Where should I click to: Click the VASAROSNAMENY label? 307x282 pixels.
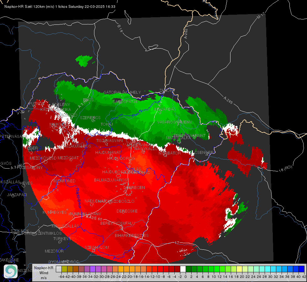pos(175,122)
